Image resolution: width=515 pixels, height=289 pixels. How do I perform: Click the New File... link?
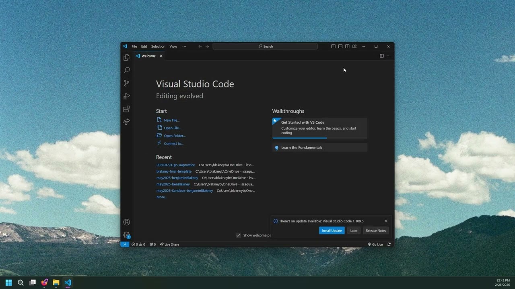(172, 120)
